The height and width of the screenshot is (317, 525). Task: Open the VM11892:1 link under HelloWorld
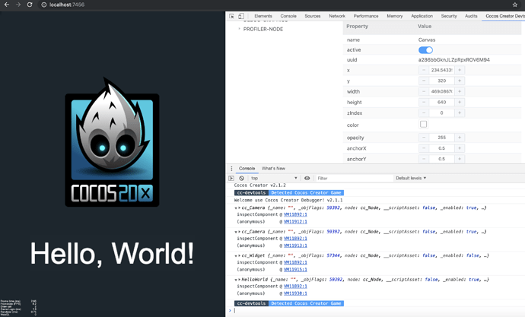(295, 287)
